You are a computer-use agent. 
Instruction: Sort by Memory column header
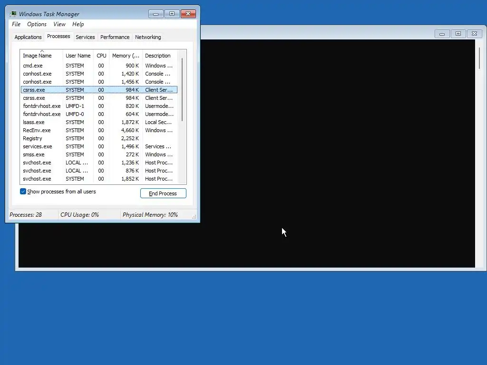tap(126, 56)
